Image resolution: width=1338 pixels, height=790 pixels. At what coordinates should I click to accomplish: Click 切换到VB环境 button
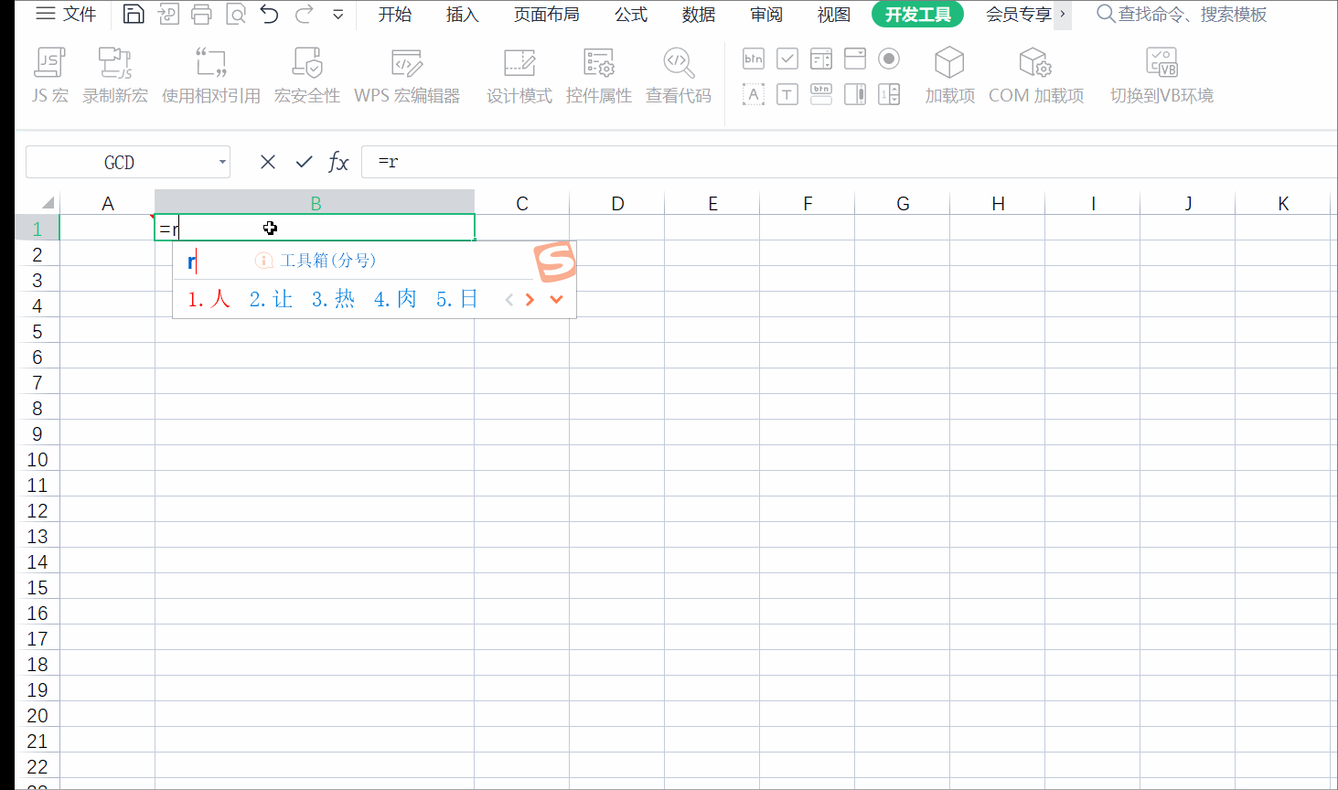pyautogui.click(x=1161, y=75)
